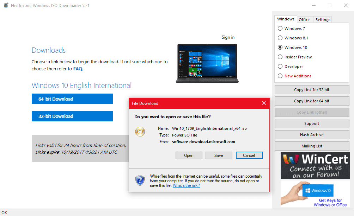Select the Windows 8.1 radio button
Viewport: 354px width, 216px height.
[280, 38]
